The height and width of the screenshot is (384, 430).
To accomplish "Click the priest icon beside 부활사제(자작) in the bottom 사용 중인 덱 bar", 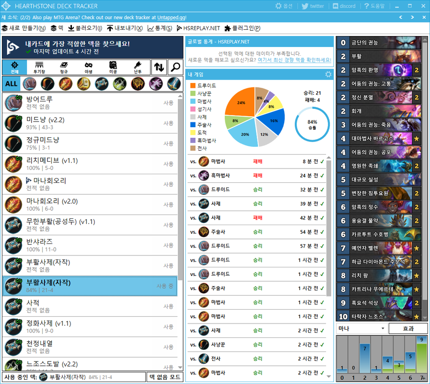I will tap(43, 377).
